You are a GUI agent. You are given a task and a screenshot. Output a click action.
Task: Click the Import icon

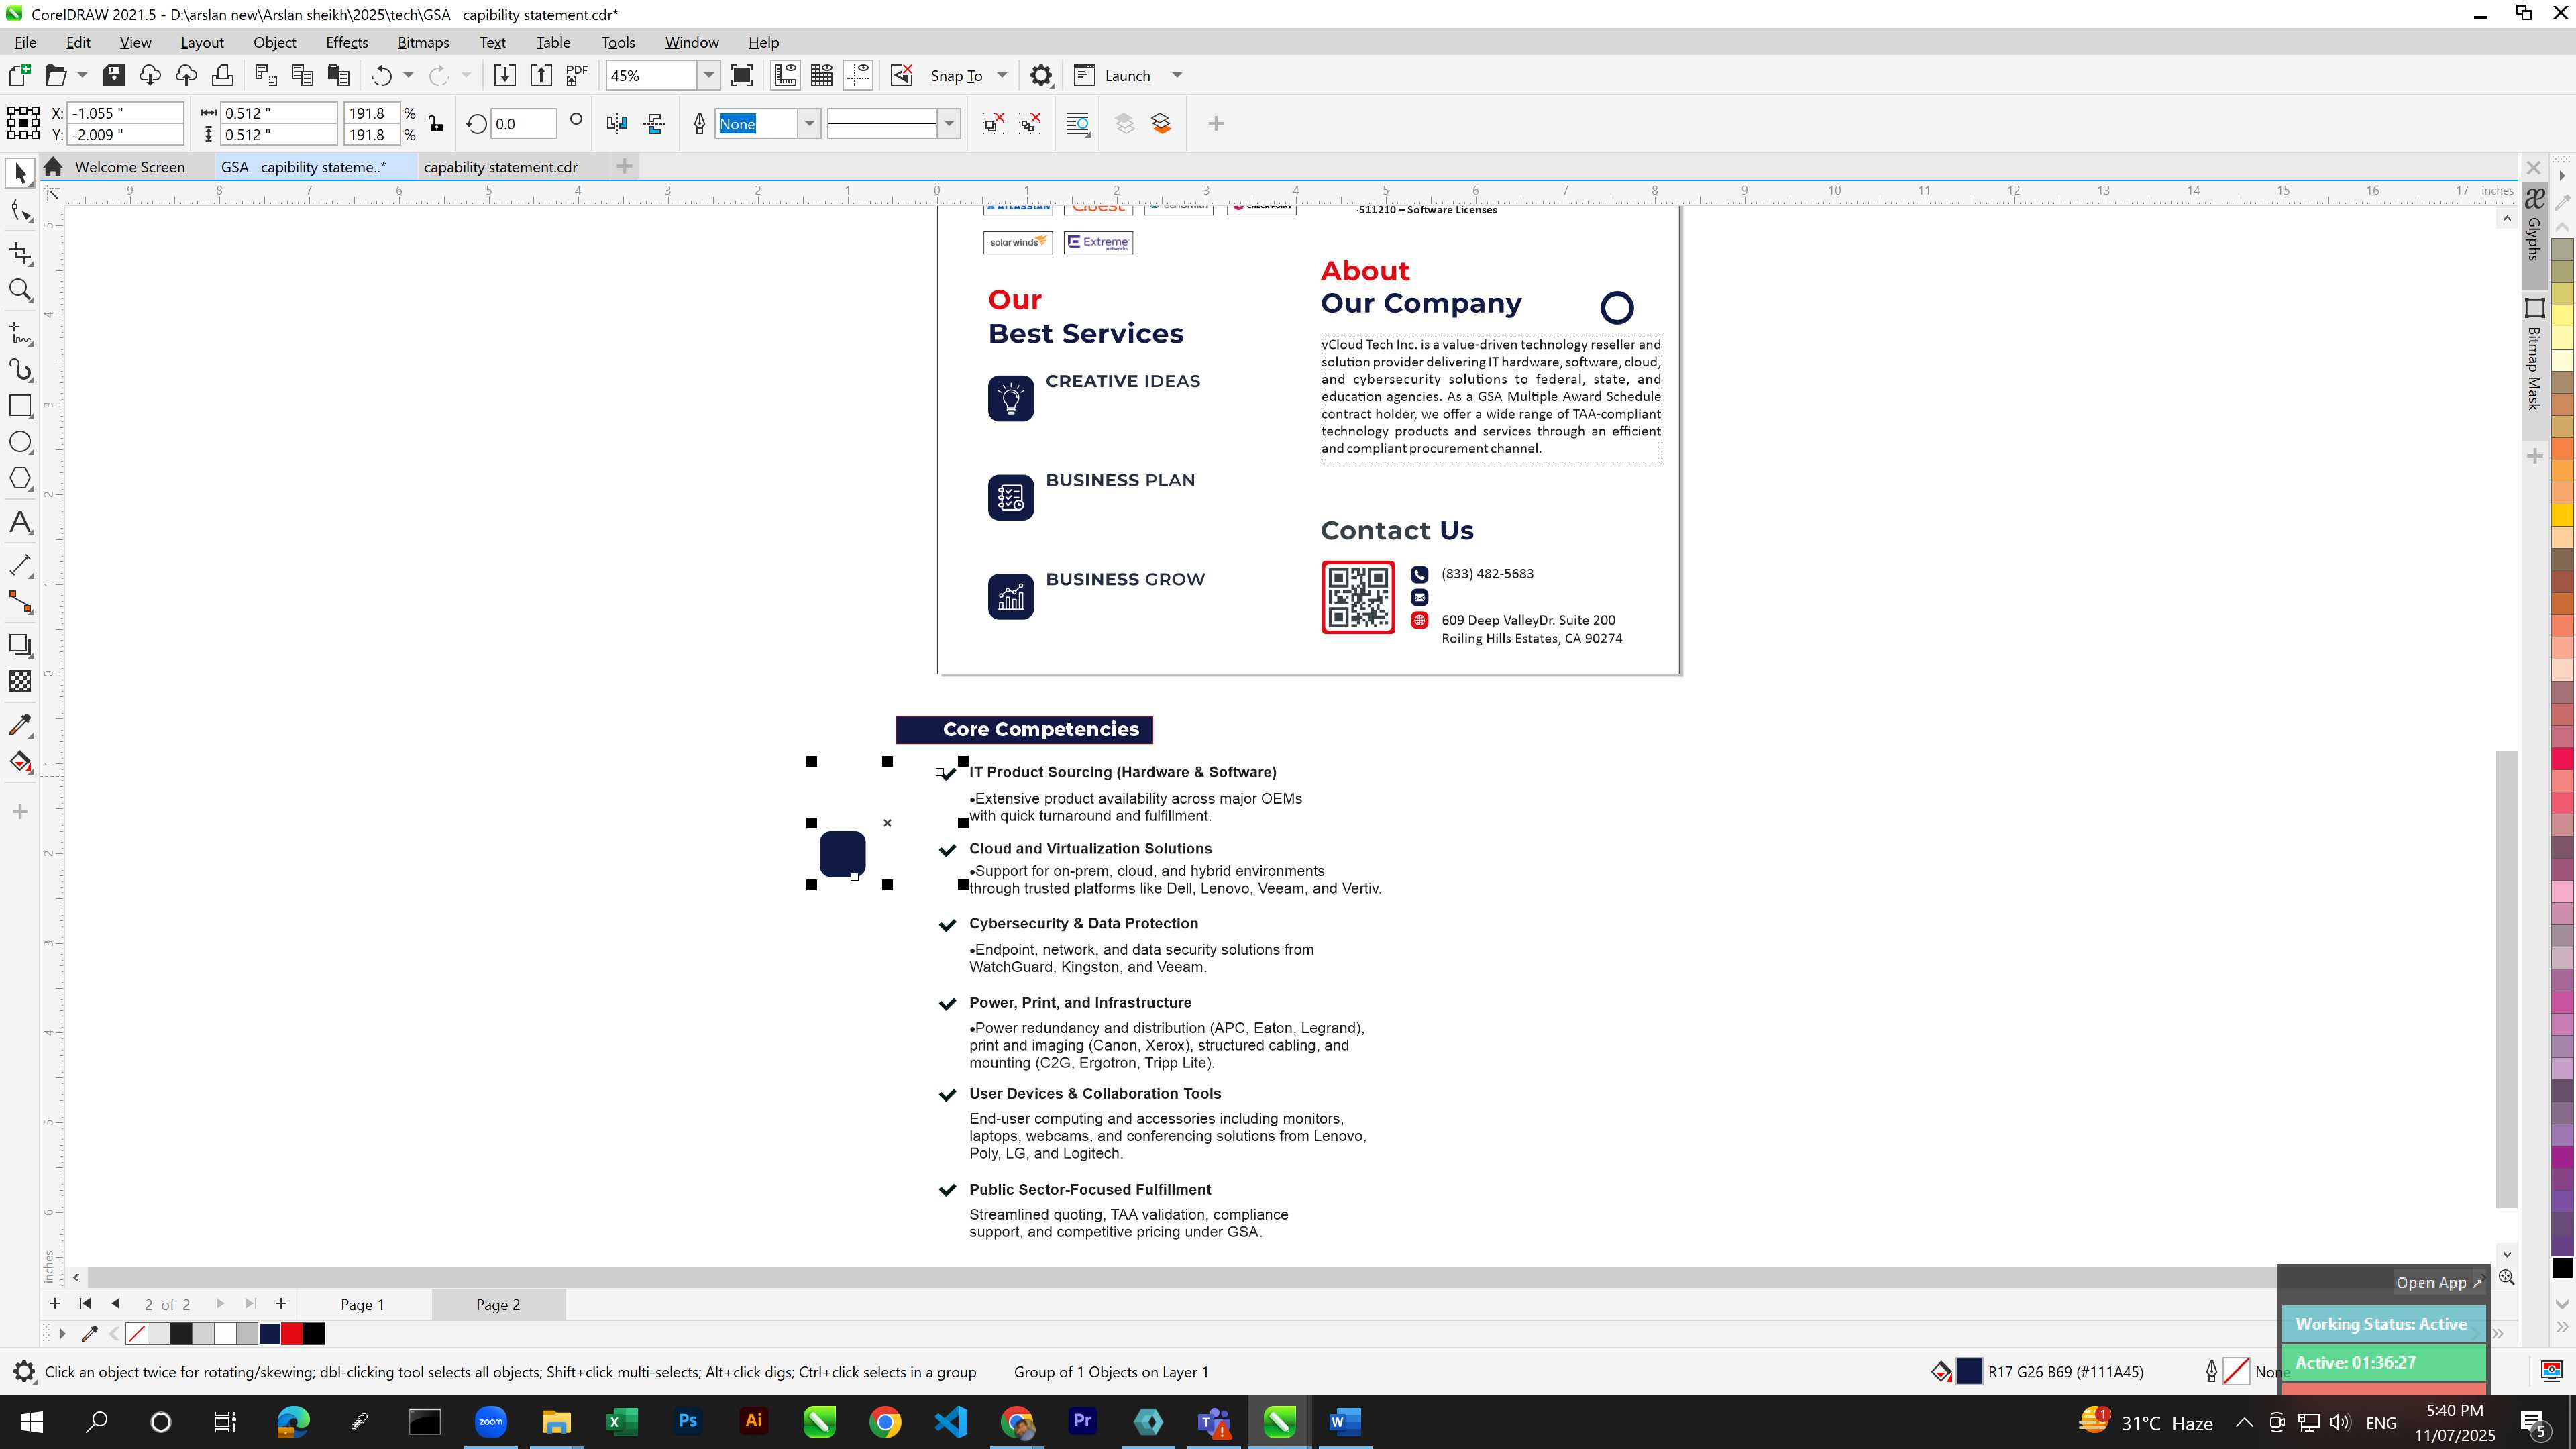[505, 76]
